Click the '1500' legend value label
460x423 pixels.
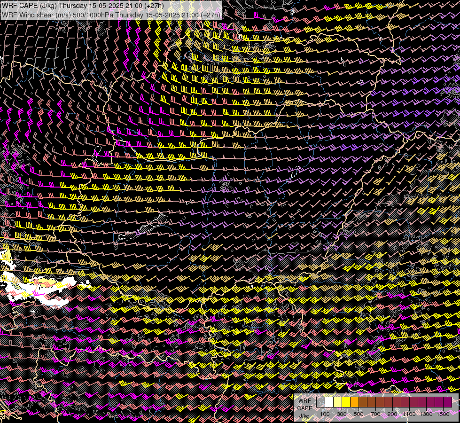point(443,414)
